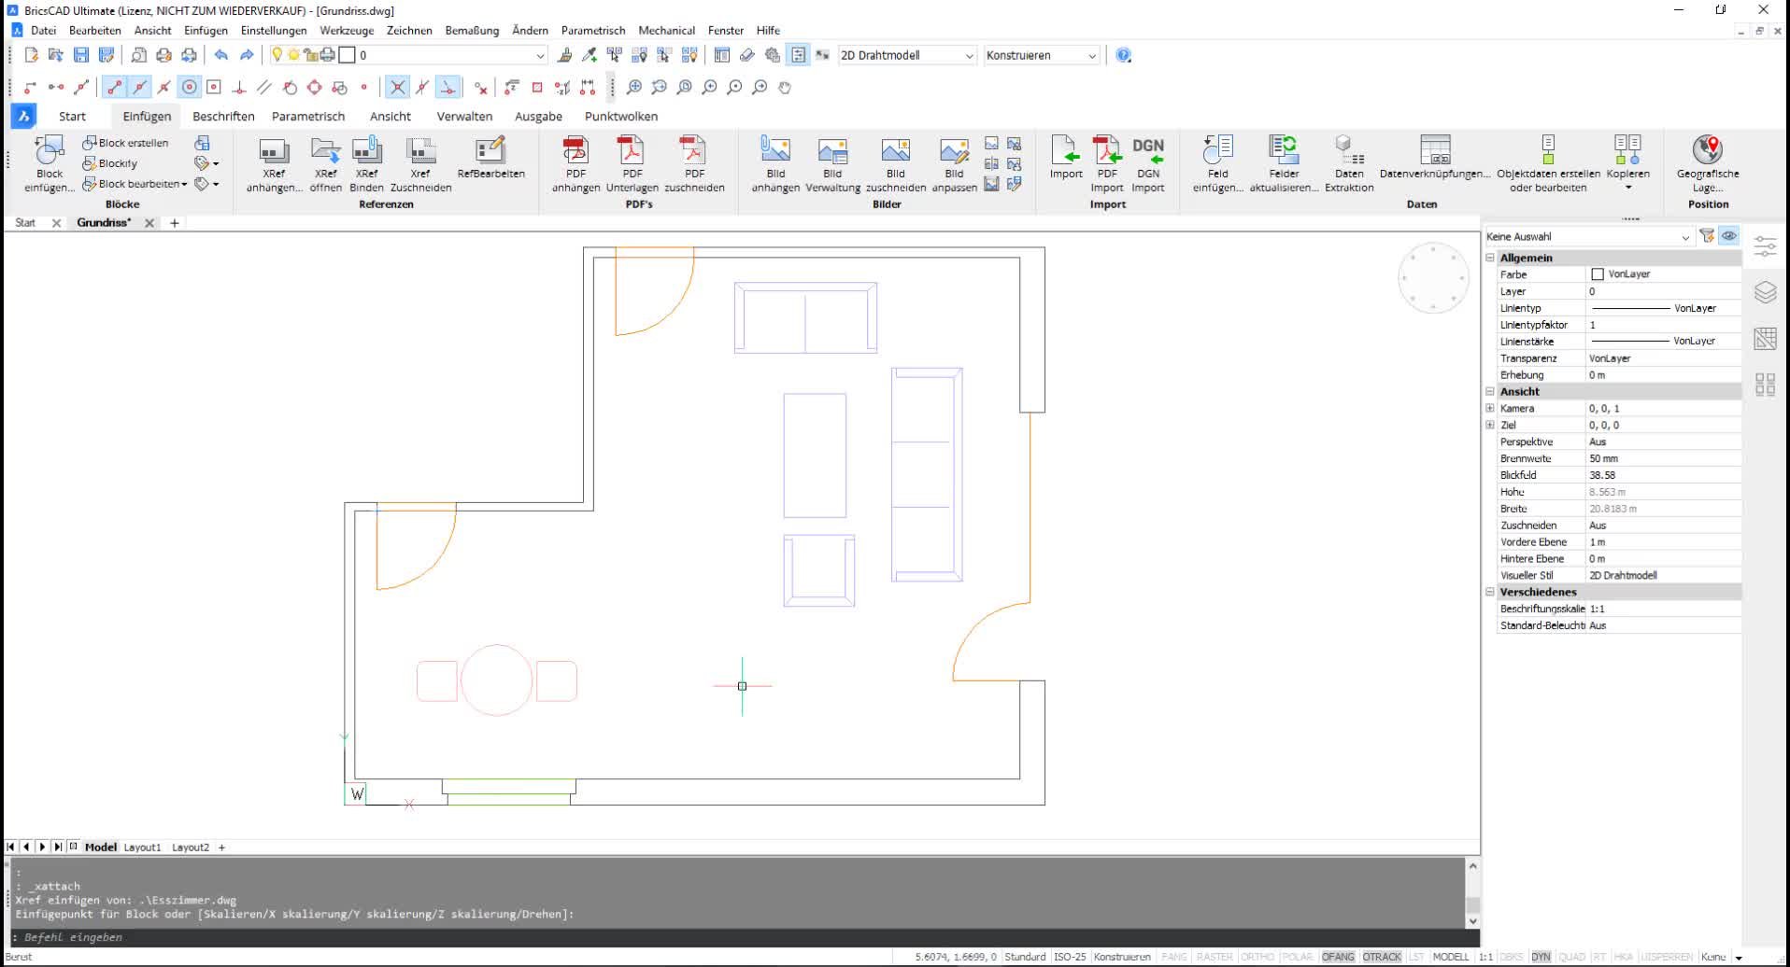Open the Zeichnen menu
Screen dimensions: 1790x967
pos(409,30)
